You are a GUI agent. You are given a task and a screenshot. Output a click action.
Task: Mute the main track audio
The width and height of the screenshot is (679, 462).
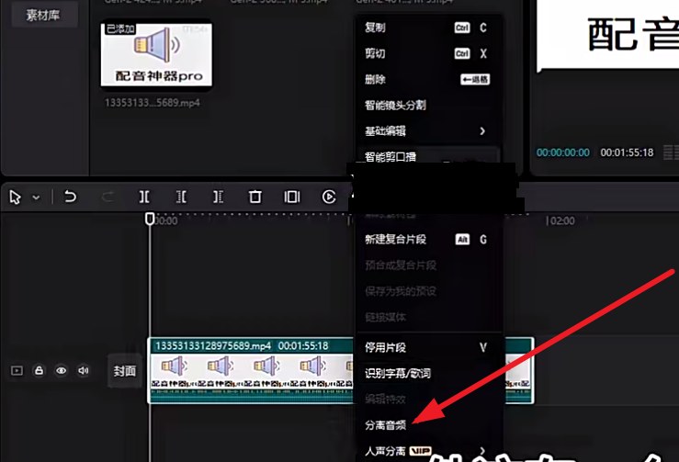[83, 371]
